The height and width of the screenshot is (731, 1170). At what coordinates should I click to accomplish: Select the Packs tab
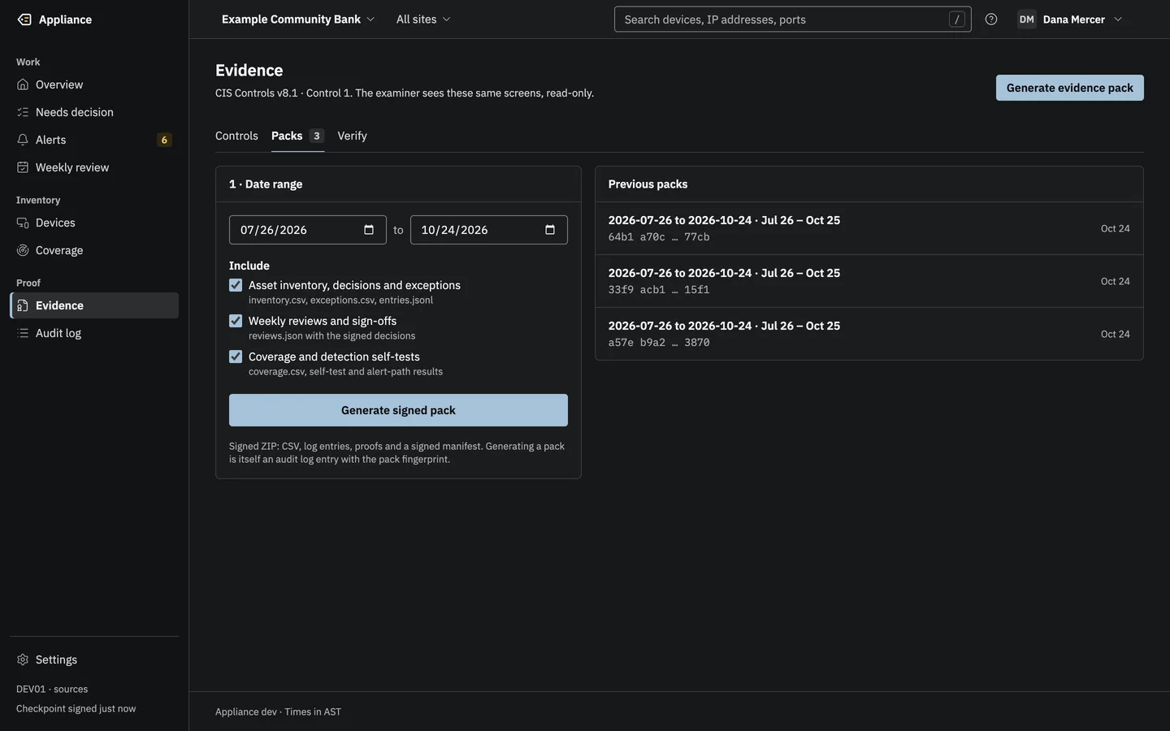tap(297, 136)
